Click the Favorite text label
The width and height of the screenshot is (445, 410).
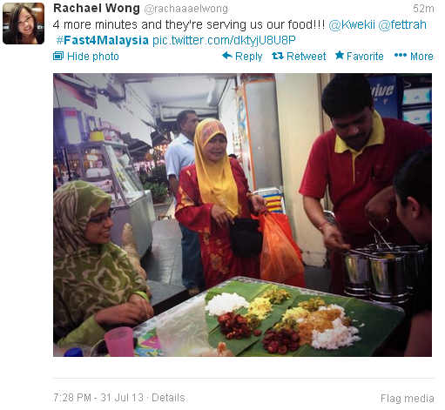365,56
